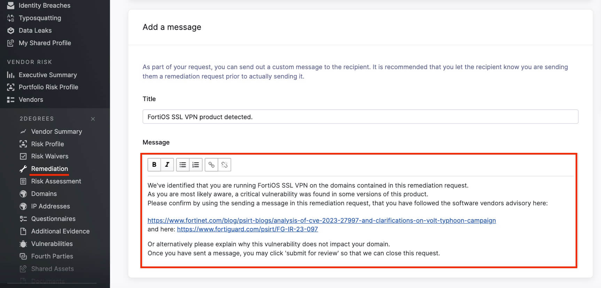Close the 2DEGREES vendor section

93,119
